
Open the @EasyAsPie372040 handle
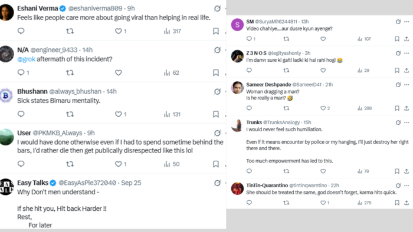tap(87, 183)
